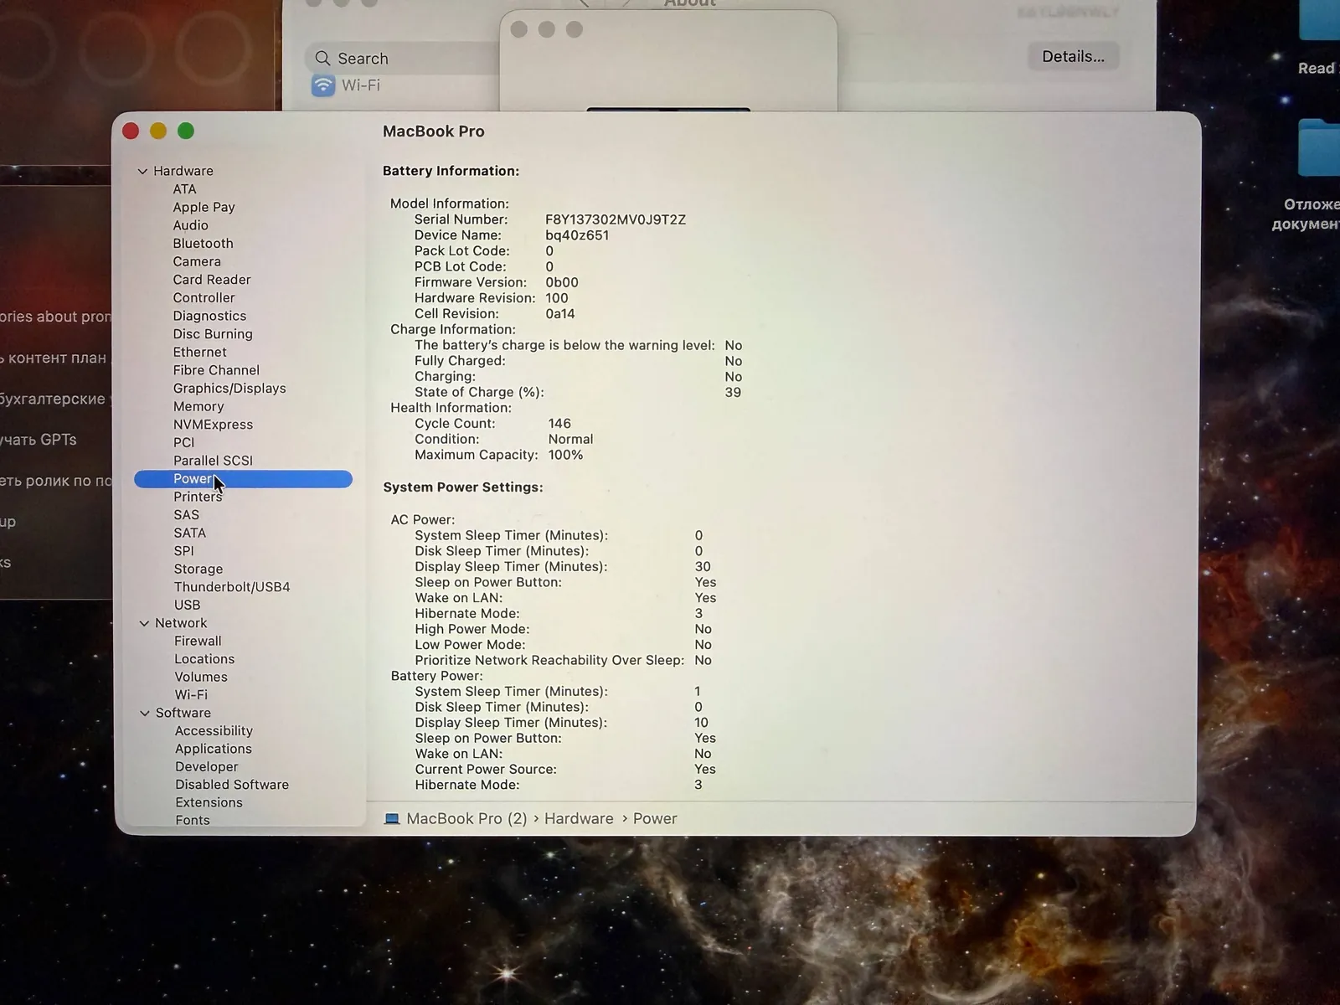Screen dimensions: 1340x1005
Task: Select ATA in the Hardware list
Action: point(184,189)
